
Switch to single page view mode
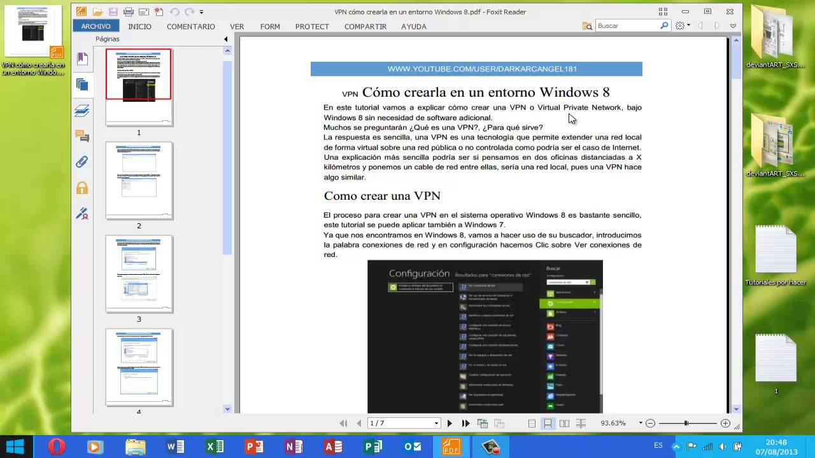[532, 423]
